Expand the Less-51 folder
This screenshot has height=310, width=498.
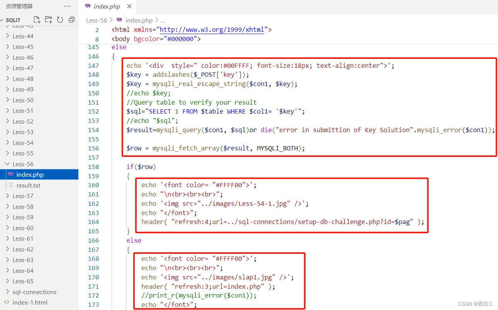click(39, 110)
